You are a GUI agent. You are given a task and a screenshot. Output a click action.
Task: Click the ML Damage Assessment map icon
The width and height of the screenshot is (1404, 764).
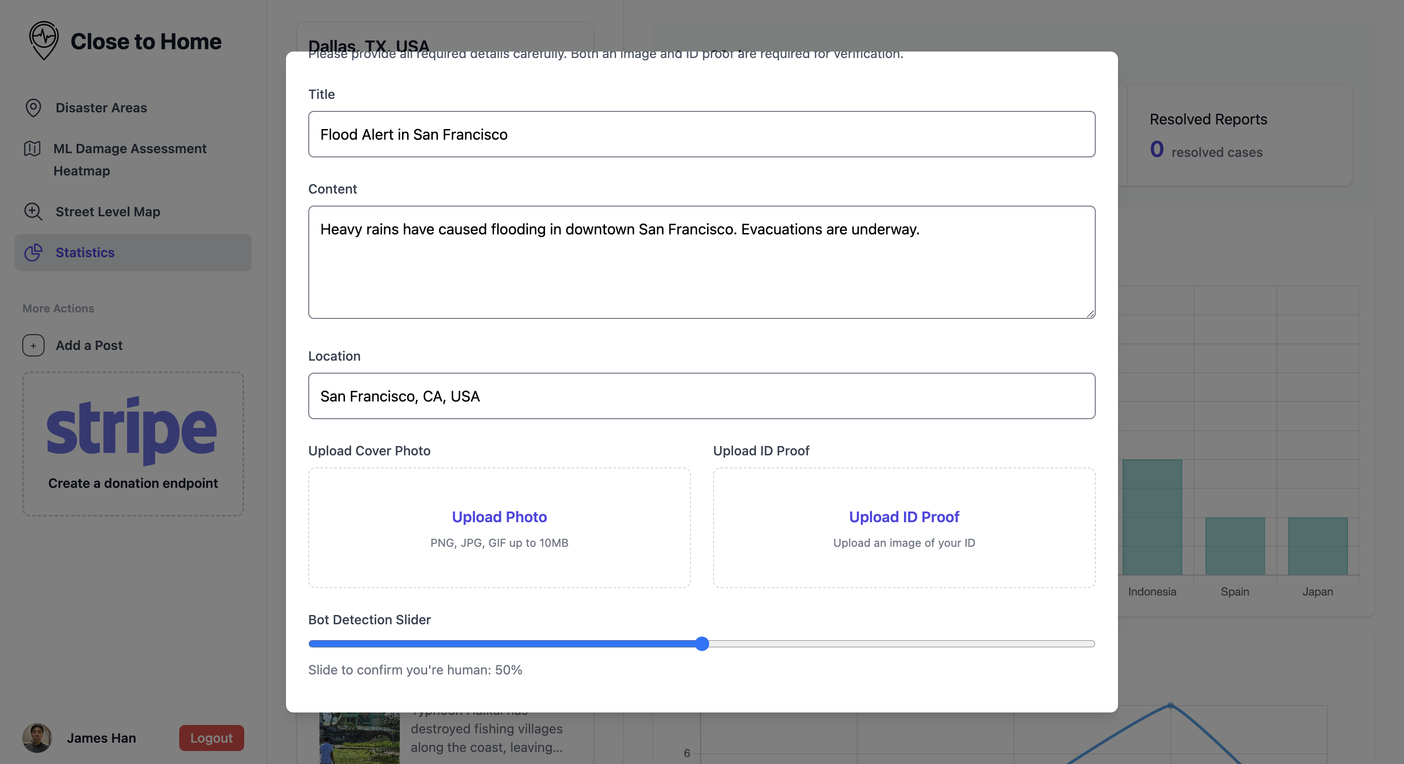pyautogui.click(x=32, y=149)
